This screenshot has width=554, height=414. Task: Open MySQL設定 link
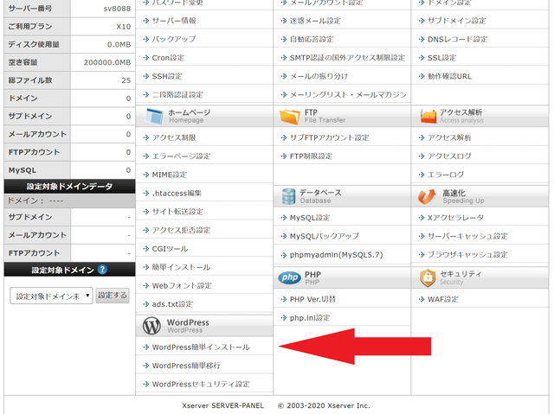310,218
